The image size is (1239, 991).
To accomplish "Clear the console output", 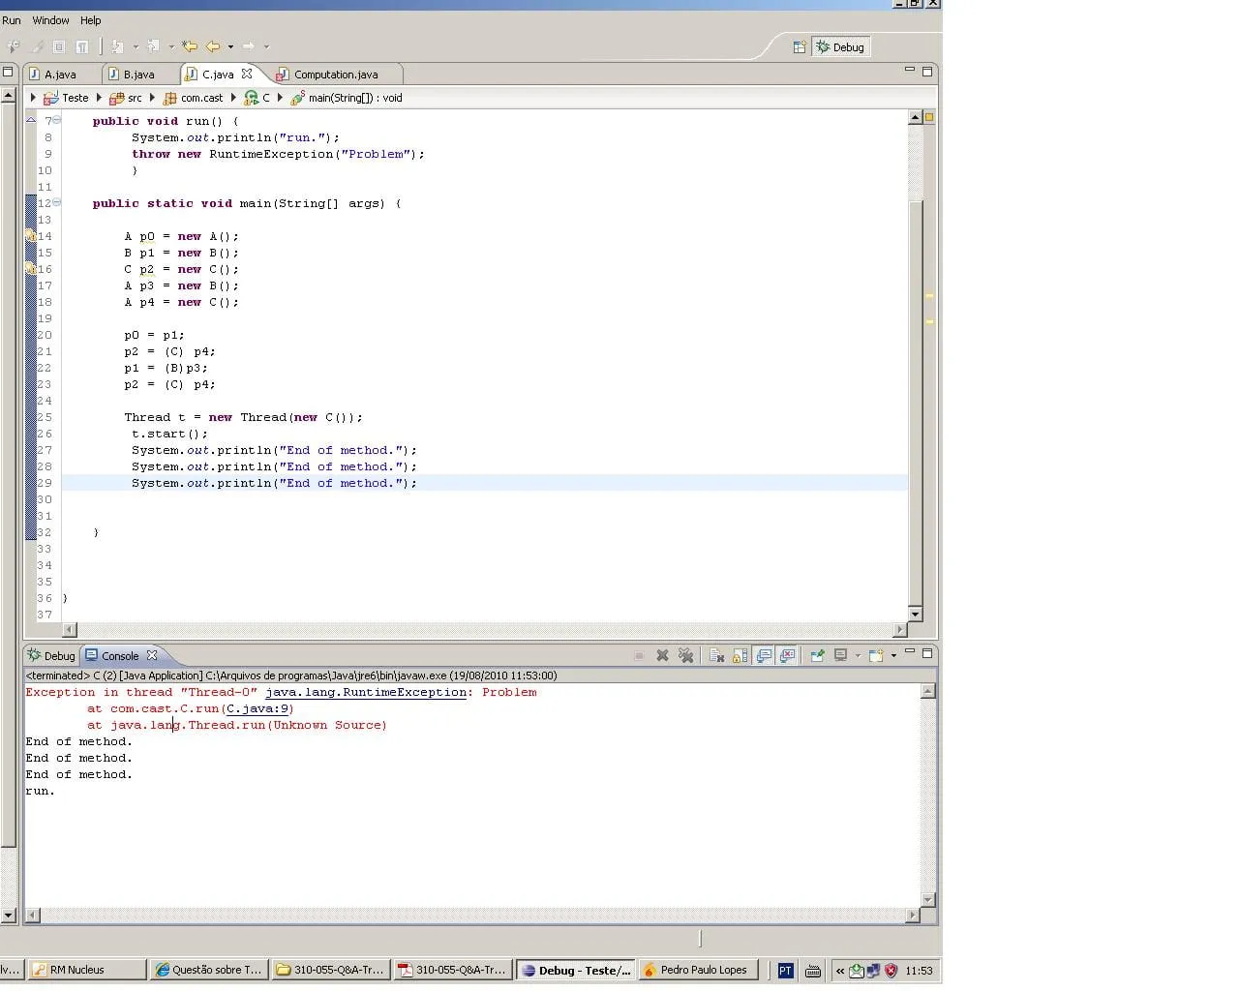I will [716, 656].
